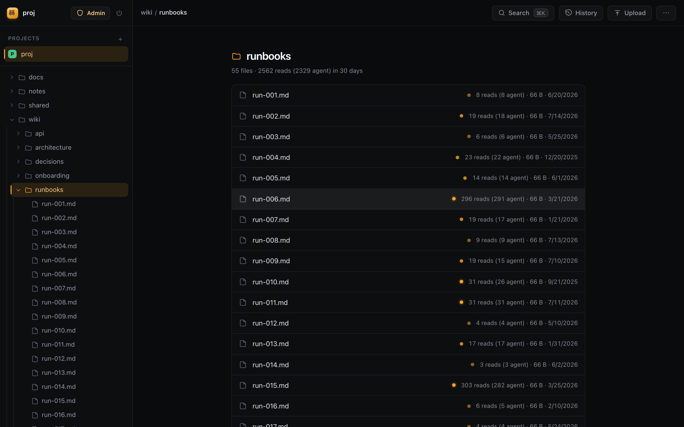Expand the api folder chevron

coord(18,133)
